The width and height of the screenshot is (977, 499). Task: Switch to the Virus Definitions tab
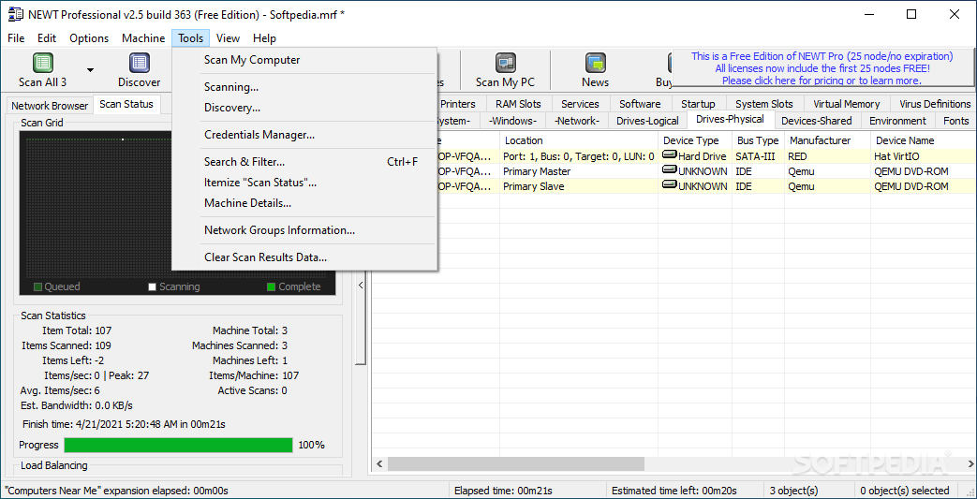935,104
